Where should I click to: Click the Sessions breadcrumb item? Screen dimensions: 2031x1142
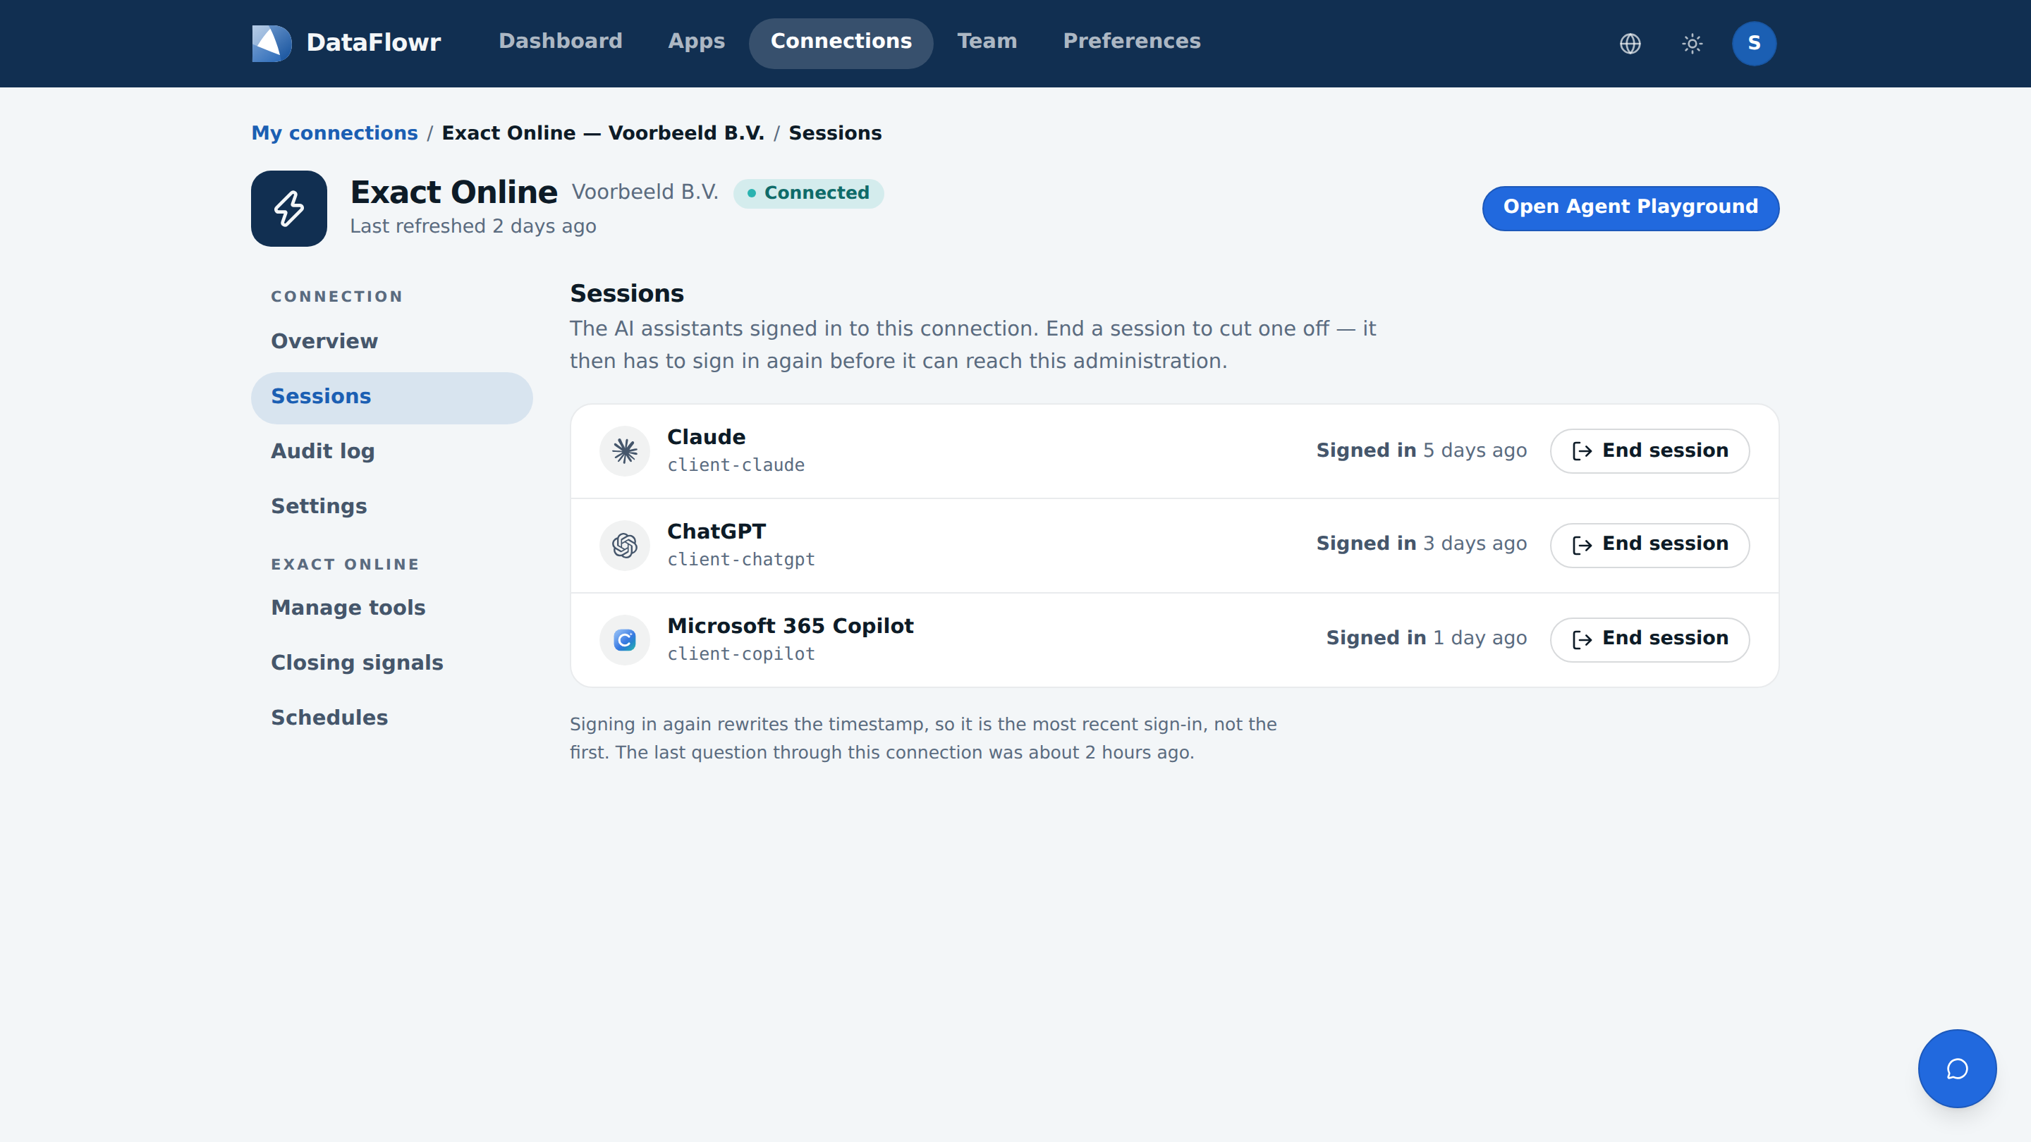[835, 133]
